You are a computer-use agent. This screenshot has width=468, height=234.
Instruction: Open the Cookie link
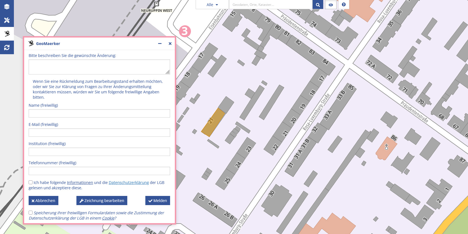pyautogui.click(x=108, y=218)
